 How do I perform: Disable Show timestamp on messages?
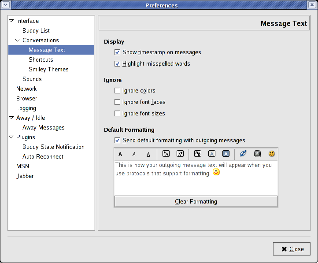click(x=117, y=52)
